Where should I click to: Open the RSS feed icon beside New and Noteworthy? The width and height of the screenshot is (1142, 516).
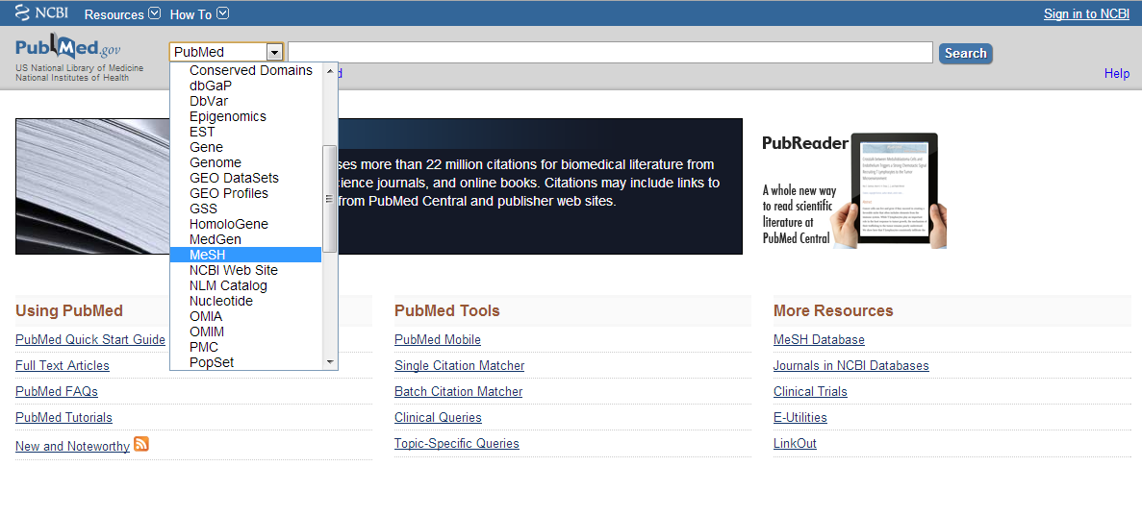click(x=141, y=444)
